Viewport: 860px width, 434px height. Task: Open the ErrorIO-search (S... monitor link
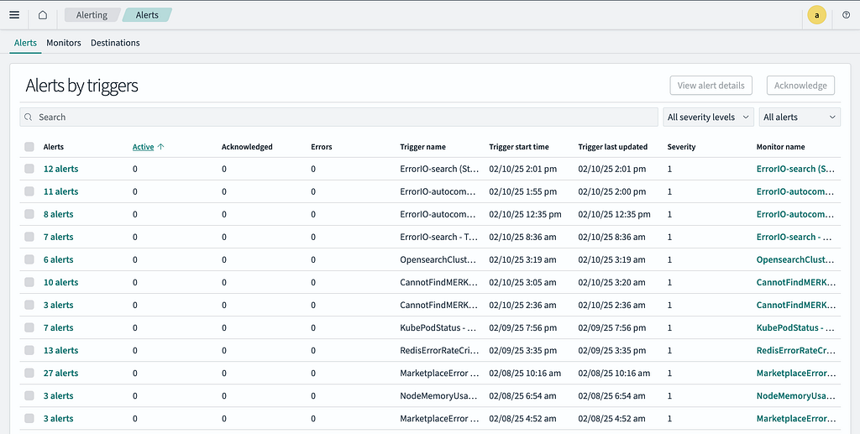[795, 169]
